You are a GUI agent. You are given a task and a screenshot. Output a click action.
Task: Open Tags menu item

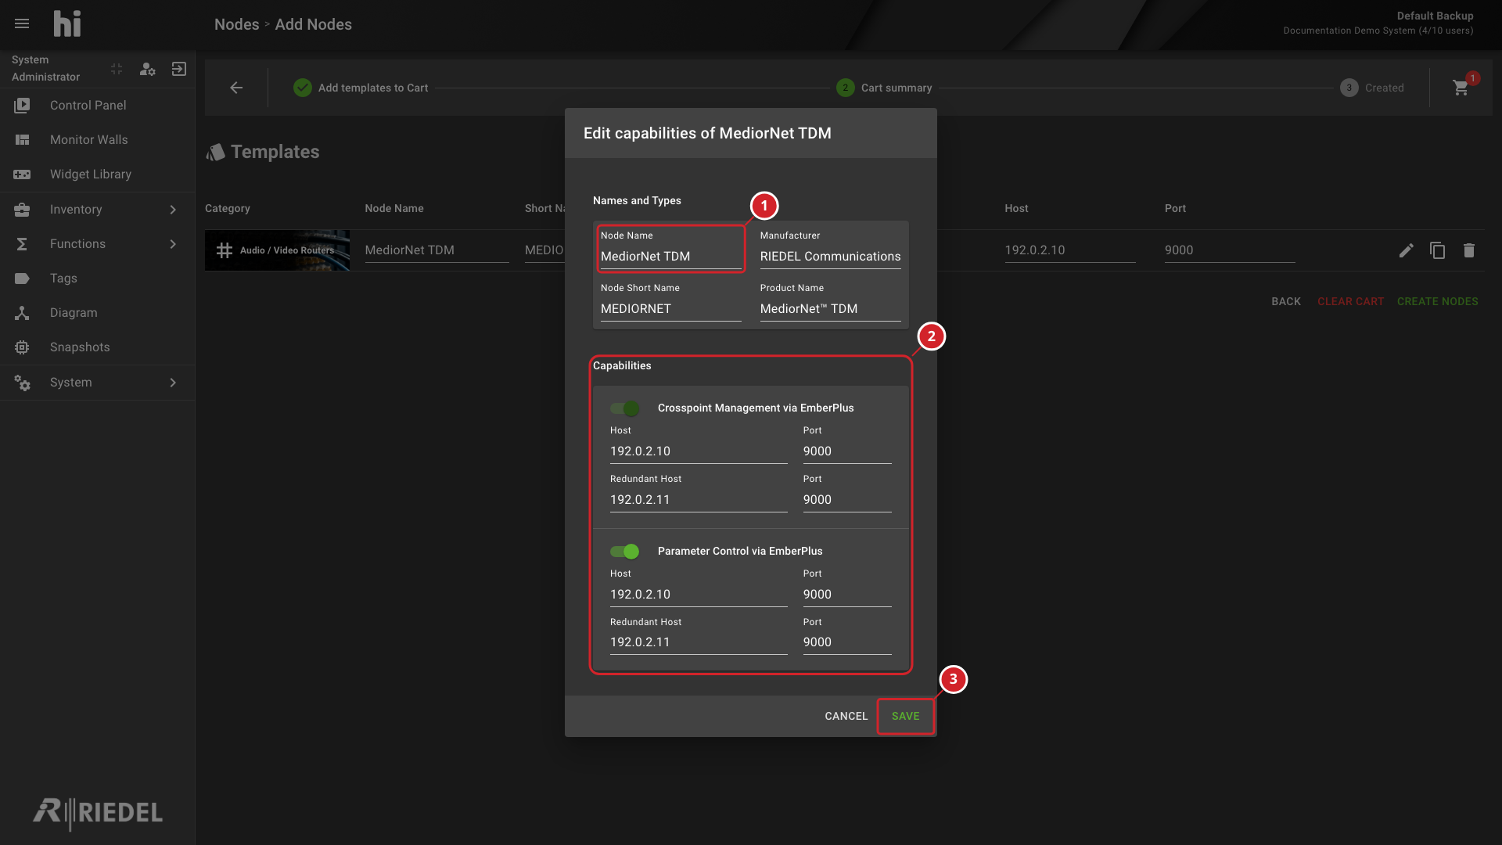[x=97, y=278]
